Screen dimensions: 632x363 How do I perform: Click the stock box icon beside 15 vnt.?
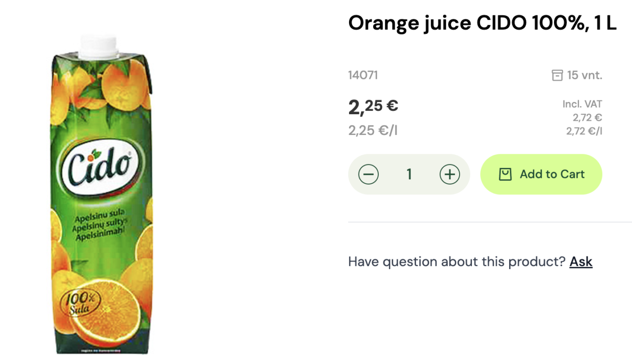(557, 75)
